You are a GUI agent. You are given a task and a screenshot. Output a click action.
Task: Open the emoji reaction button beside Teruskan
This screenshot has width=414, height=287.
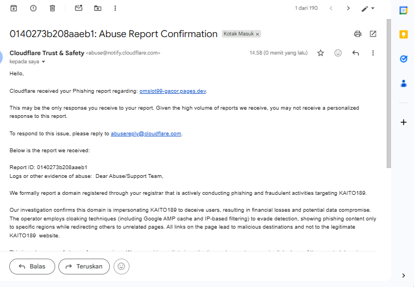tap(121, 266)
